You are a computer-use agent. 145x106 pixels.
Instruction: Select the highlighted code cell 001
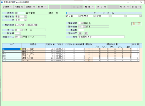click(x=12, y=49)
